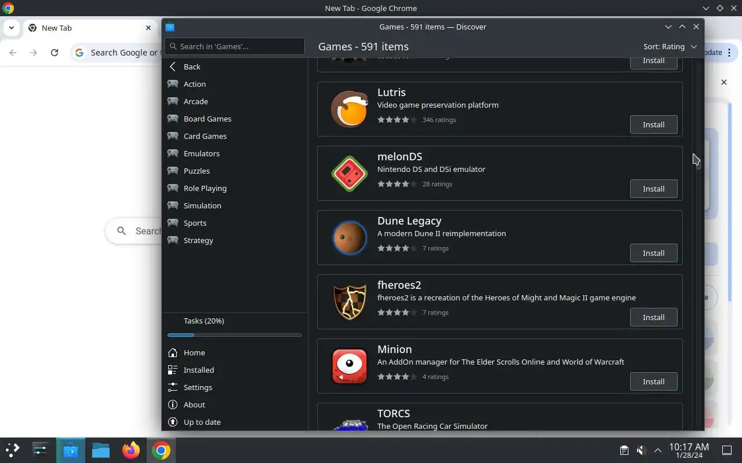
Task: Open the fheroes2 shield icon
Action: 350,302
